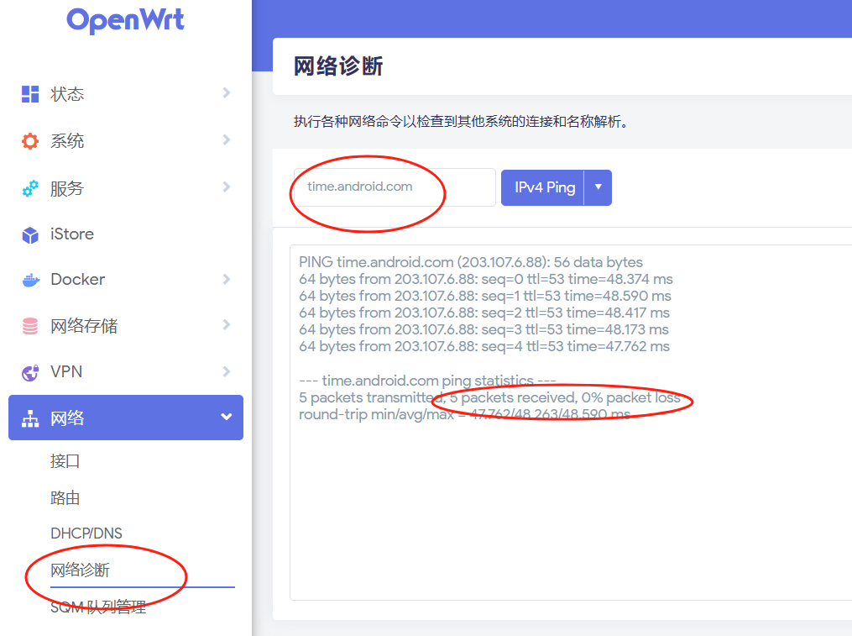Viewport: 852px width, 636px height.
Task: Open the 路由 submenu page
Action: click(65, 497)
